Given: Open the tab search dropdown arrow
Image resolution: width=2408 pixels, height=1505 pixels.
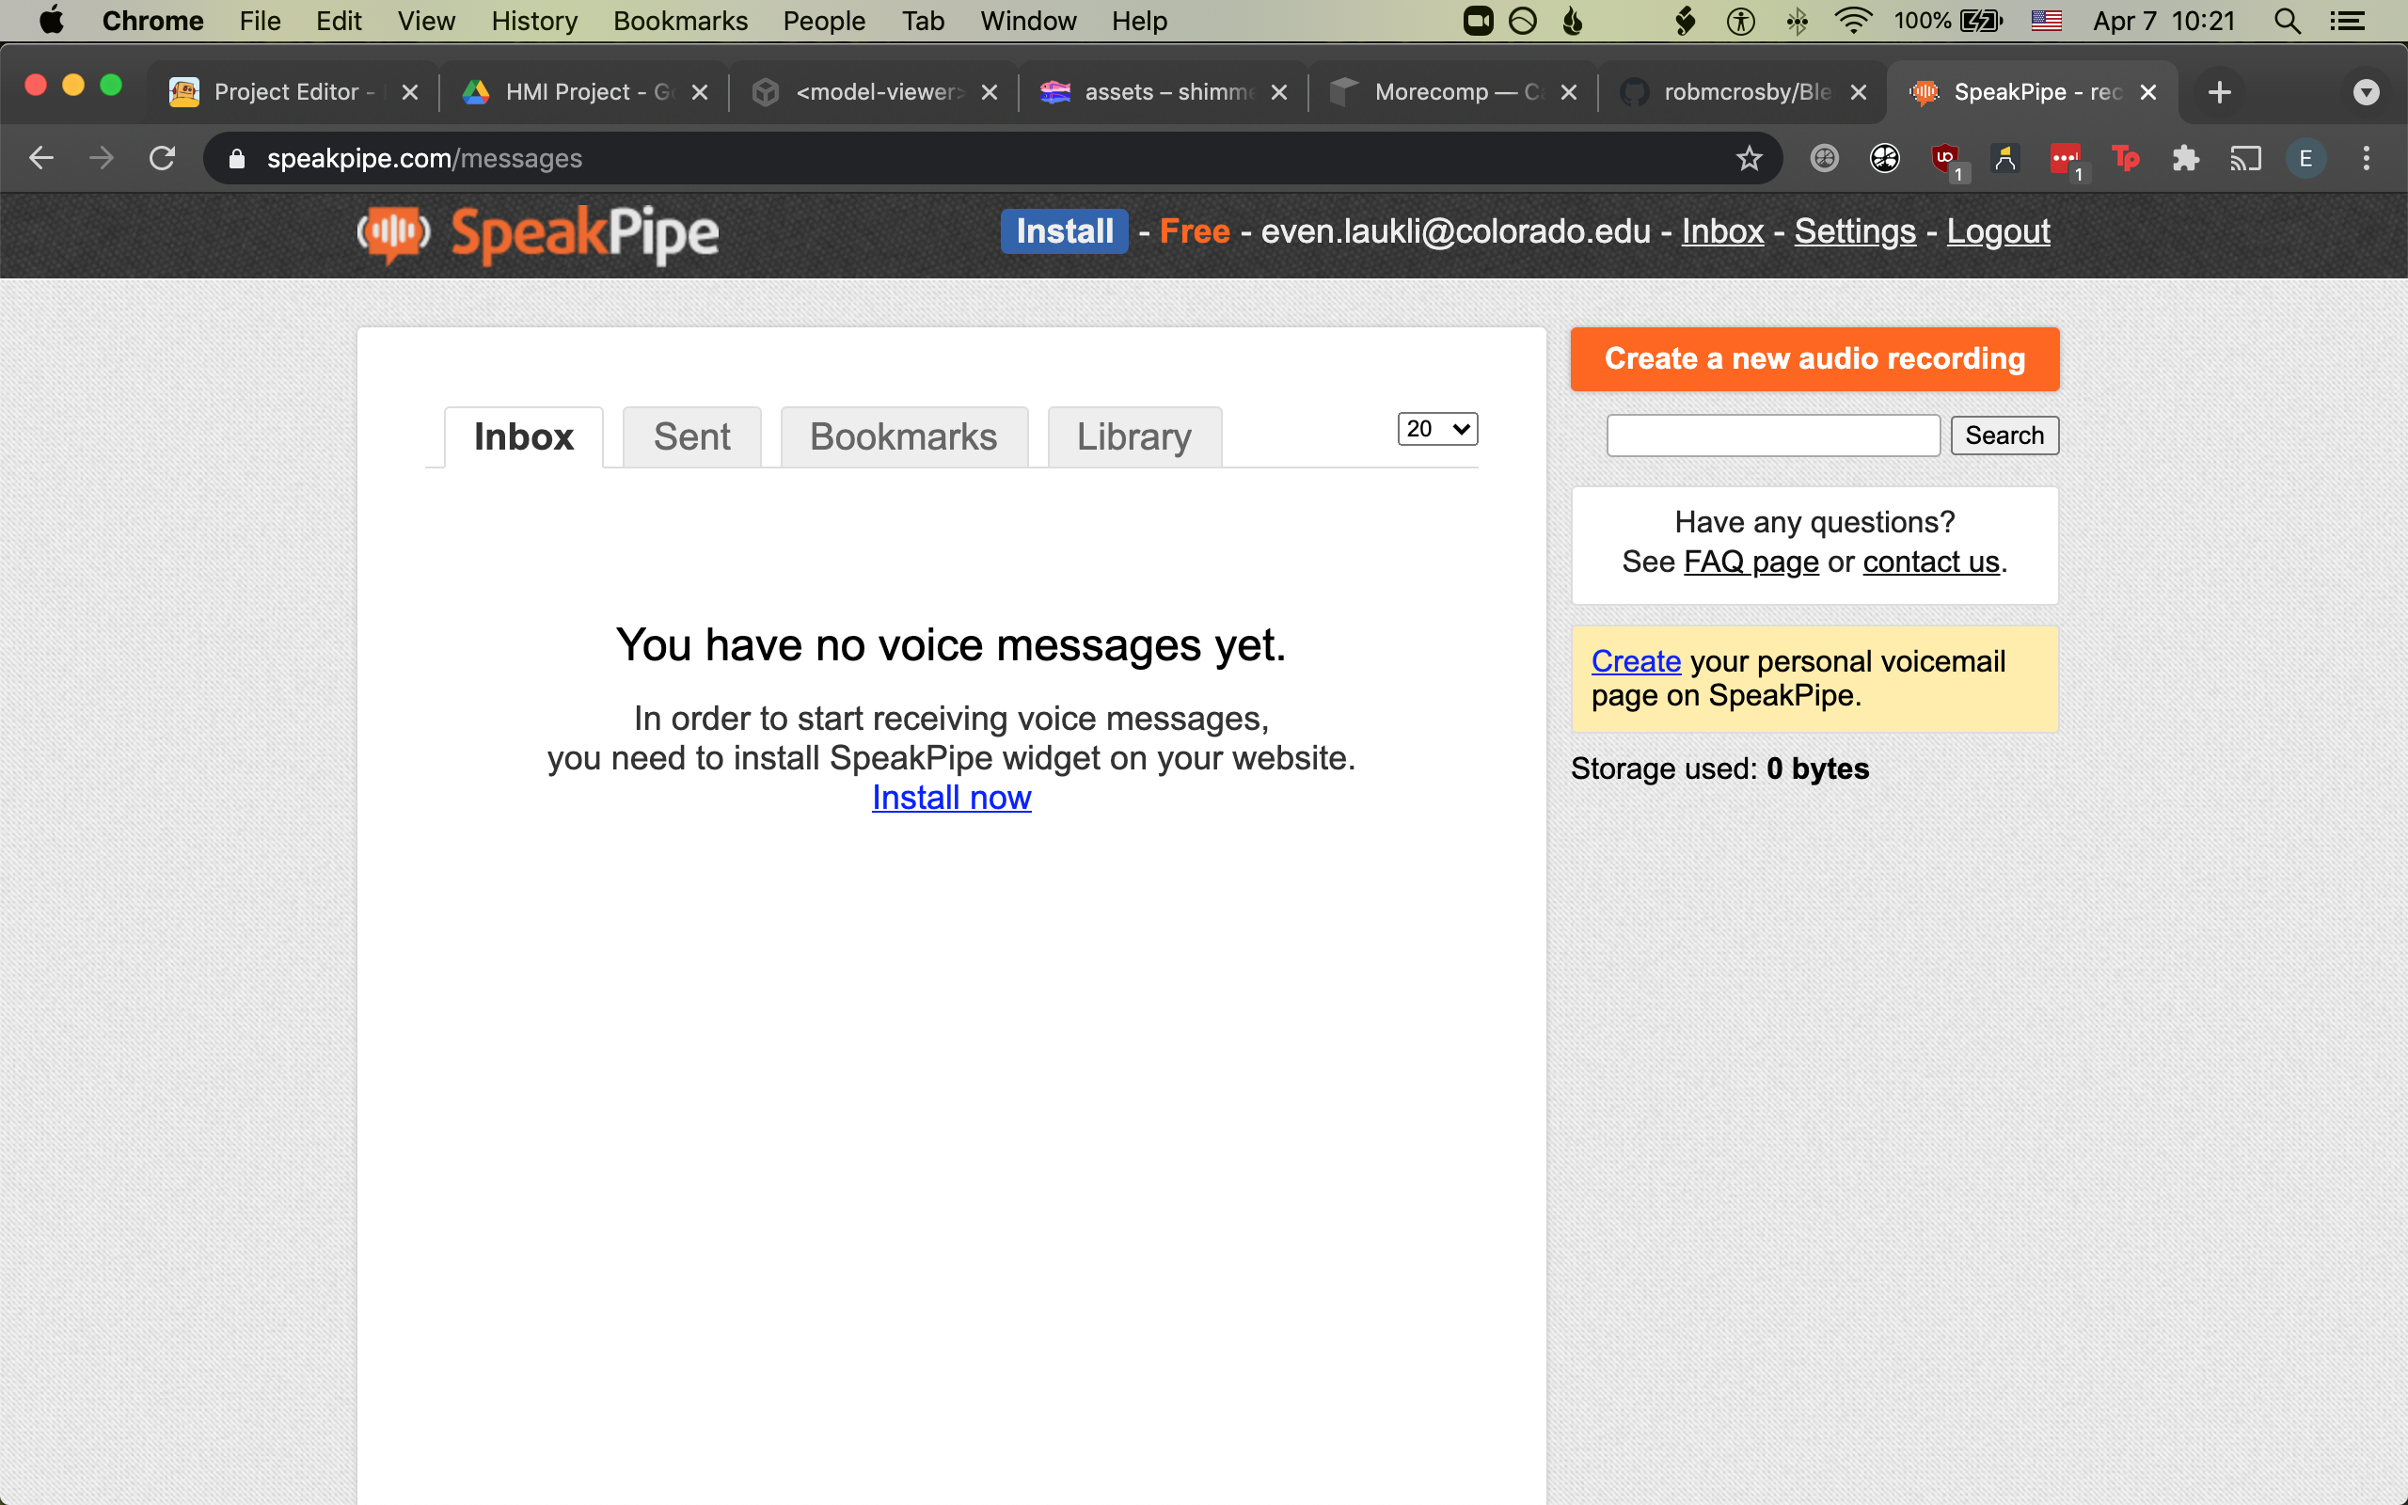Looking at the screenshot, I should [2367, 92].
